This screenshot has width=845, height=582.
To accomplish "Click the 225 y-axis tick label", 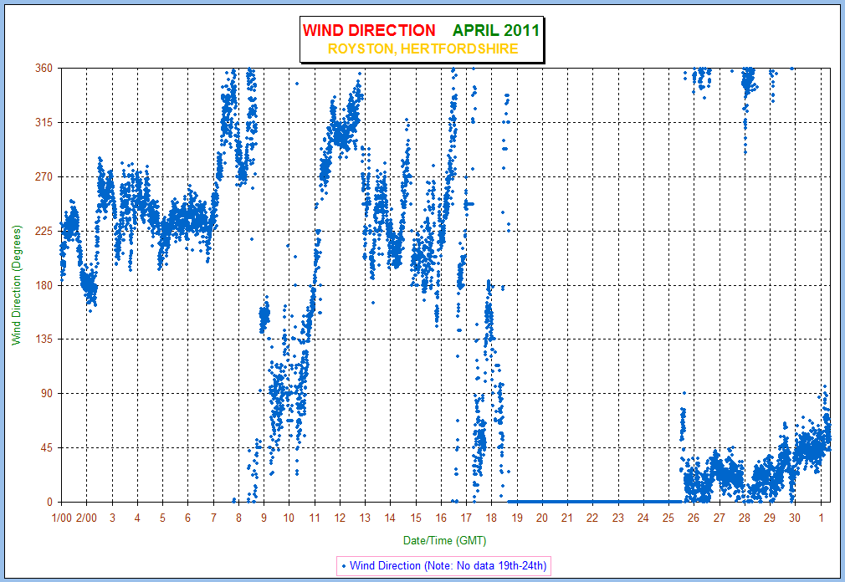I will 44,231.
